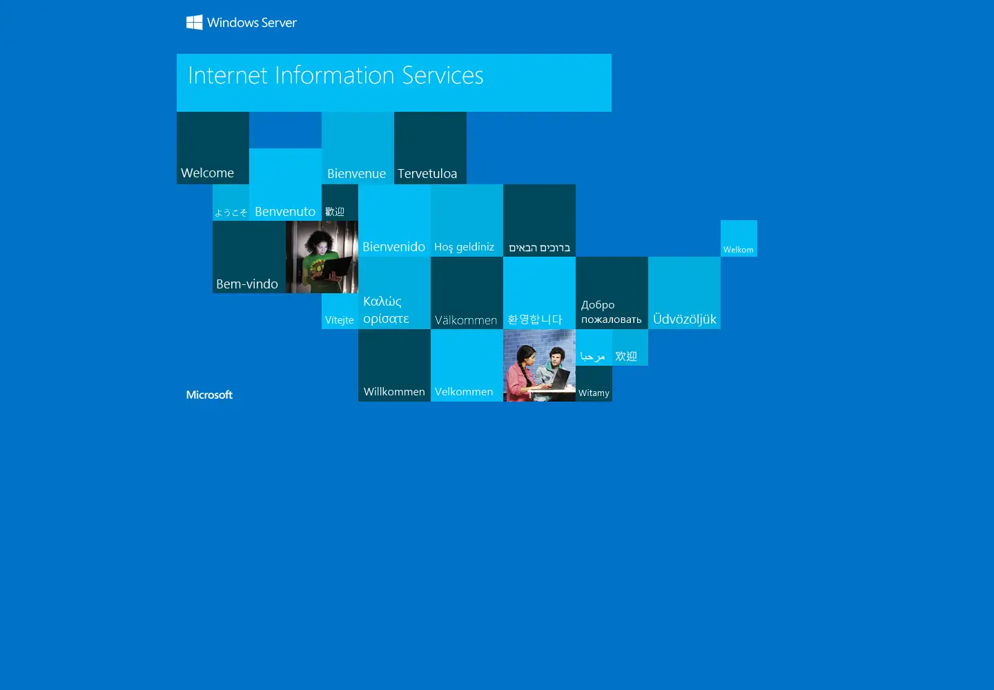This screenshot has width=994, height=690.
Task: Click the "Bienvenue" tile
Action: pyautogui.click(x=358, y=148)
